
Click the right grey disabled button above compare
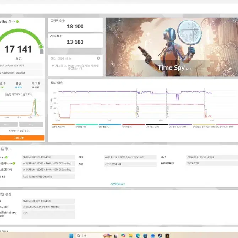31,124
